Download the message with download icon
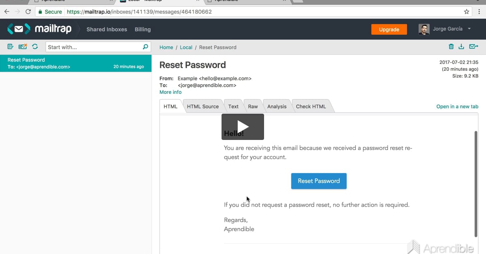 point(461,47)
